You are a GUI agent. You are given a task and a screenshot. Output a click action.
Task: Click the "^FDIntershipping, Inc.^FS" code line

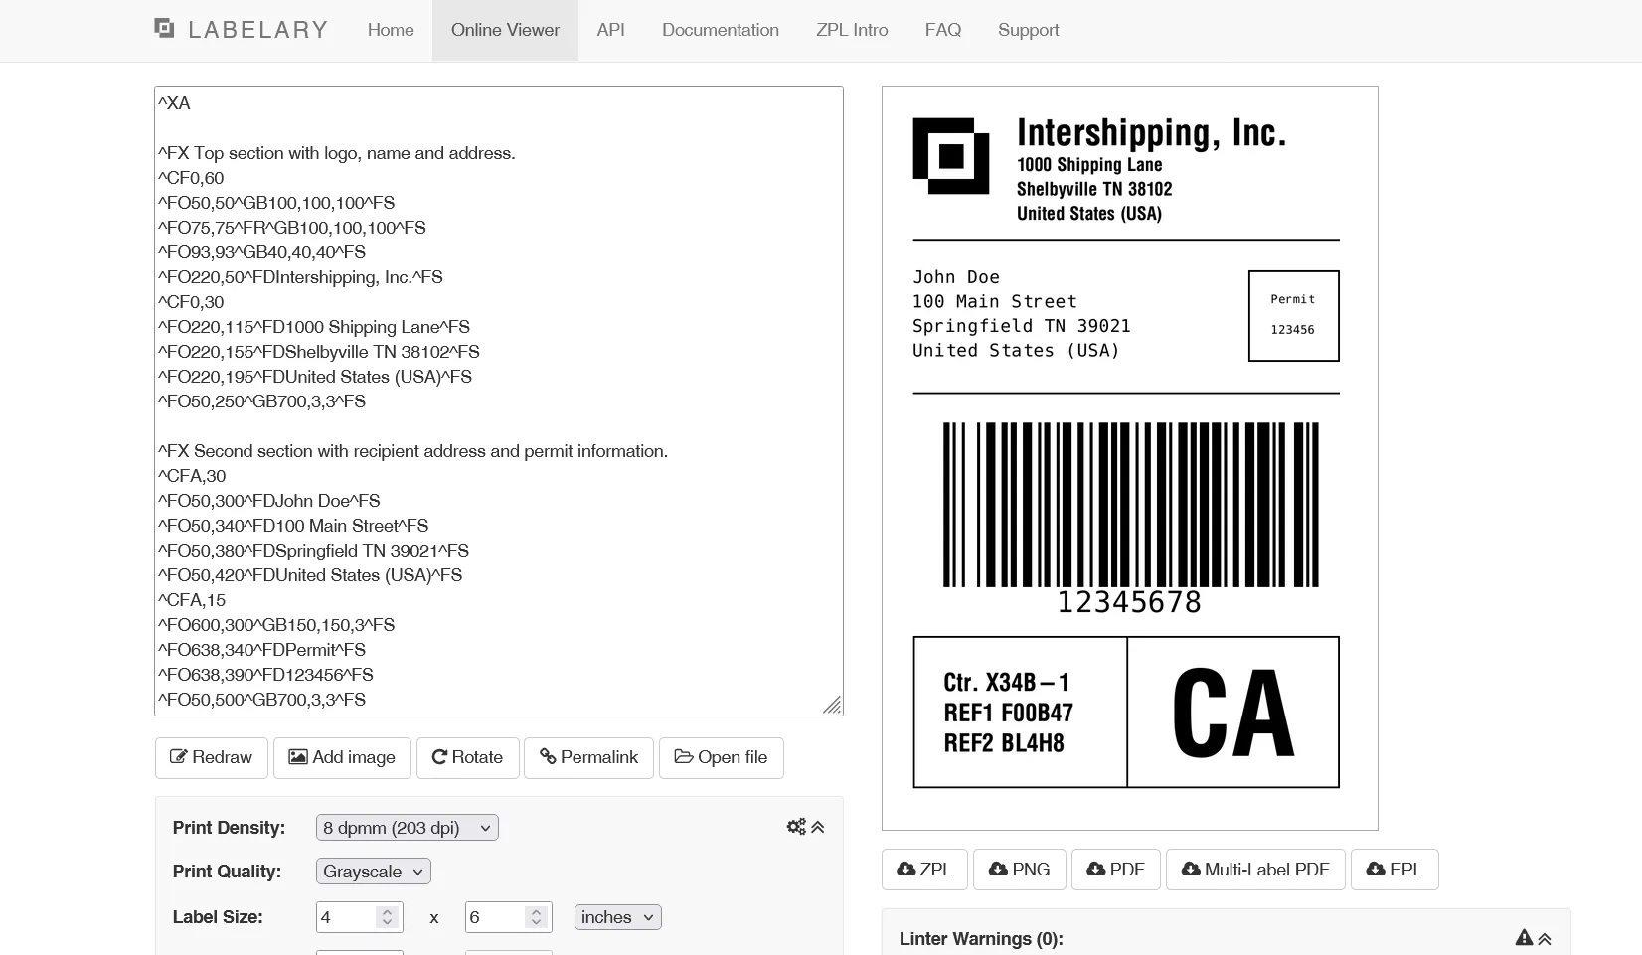click(x=300, y=277)
